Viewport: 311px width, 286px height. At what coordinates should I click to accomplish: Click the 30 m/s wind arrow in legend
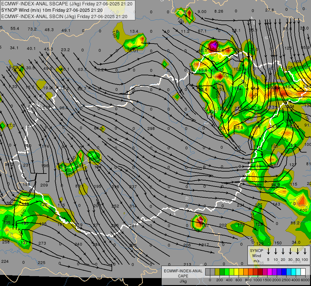click(x=290, y=251)
